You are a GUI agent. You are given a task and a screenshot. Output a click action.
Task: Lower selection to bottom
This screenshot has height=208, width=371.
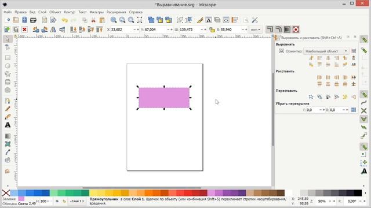(x=74, y=29)
